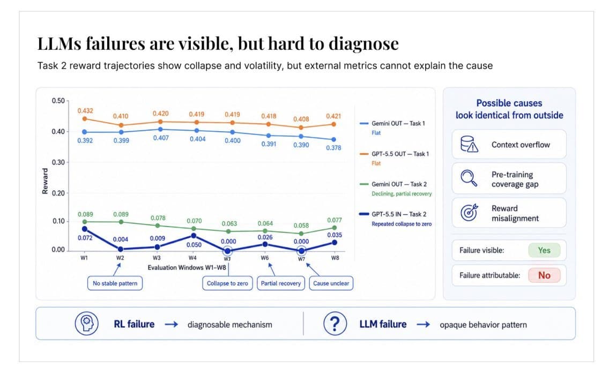Click the Partial recovery callout label
Viewport: 609px width, 376px height.
(x=281, y=283)
